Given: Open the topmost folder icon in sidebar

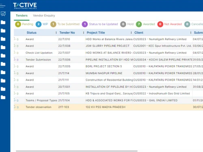Looking at the screenshot, I should 3,22.
